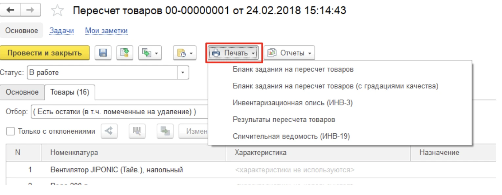The width and height of the screenshot is (502, 195).
Task: Switch to the Основное inner tab
Action: pos(22,92)
